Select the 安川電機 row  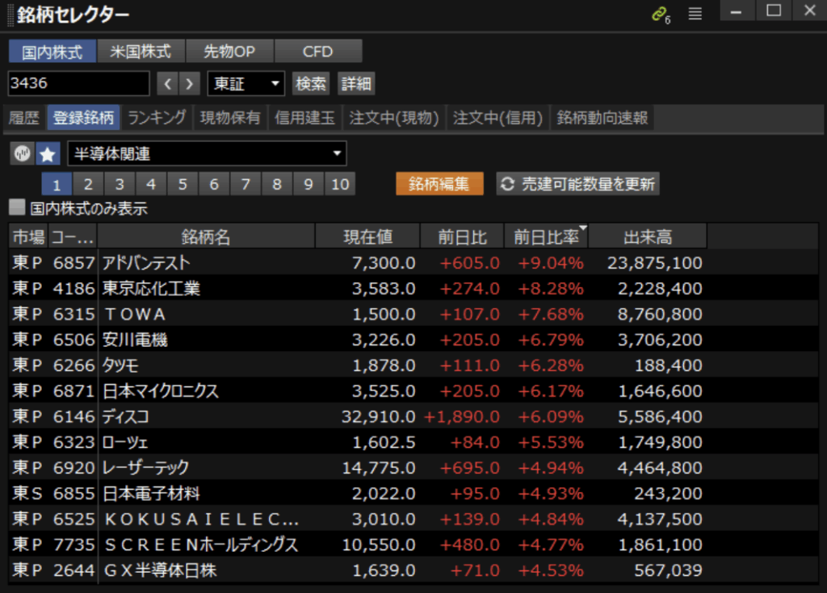(413, 340)
